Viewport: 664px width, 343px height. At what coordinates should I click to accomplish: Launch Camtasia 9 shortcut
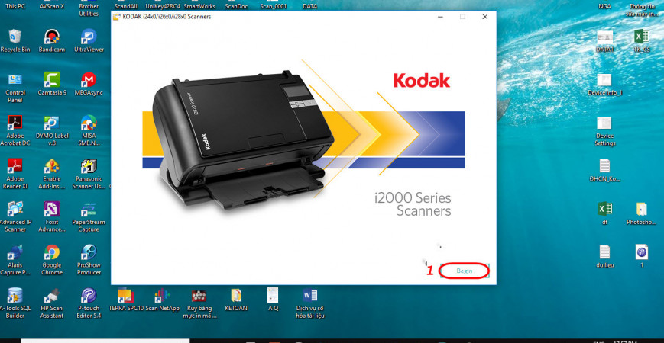coord(52,84)
